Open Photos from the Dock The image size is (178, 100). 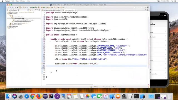pyautogui.click(x=88, y=96)
